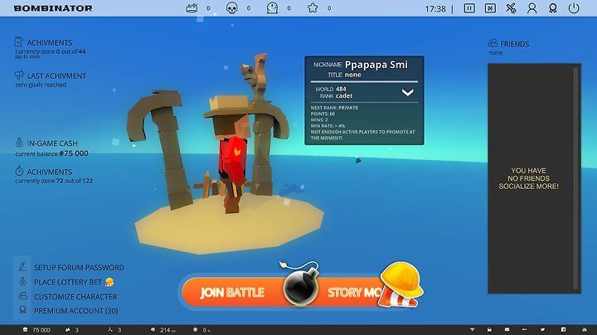Click the pencil icon beside Setup Forum Password

tap(22, 267)
